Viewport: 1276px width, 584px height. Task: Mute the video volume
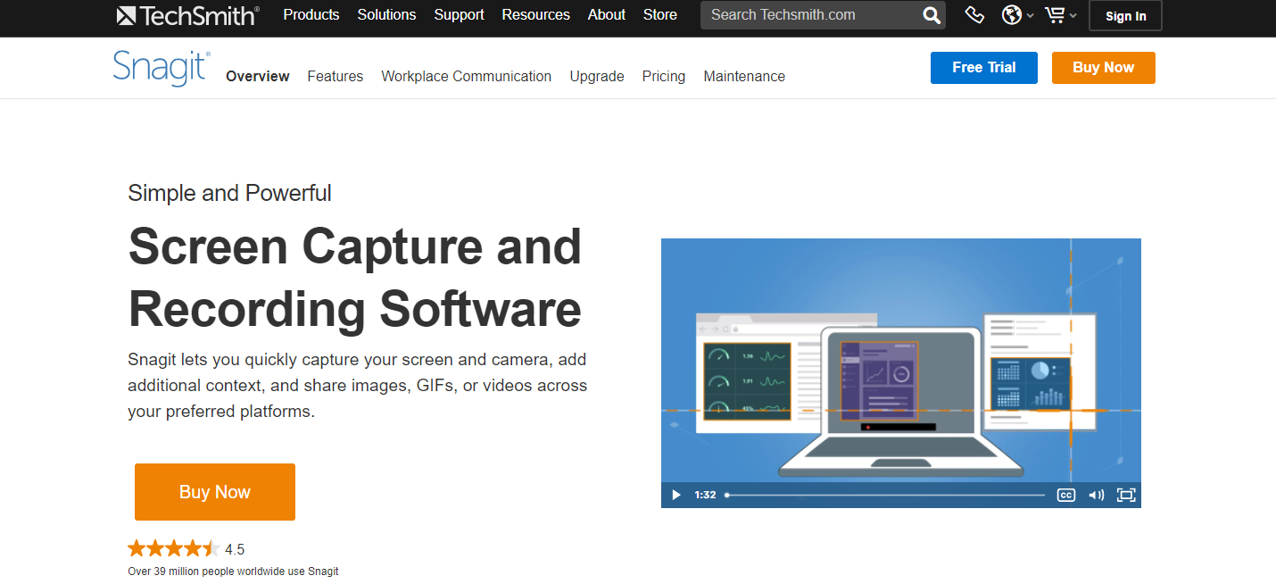(x=1096, y=495)
